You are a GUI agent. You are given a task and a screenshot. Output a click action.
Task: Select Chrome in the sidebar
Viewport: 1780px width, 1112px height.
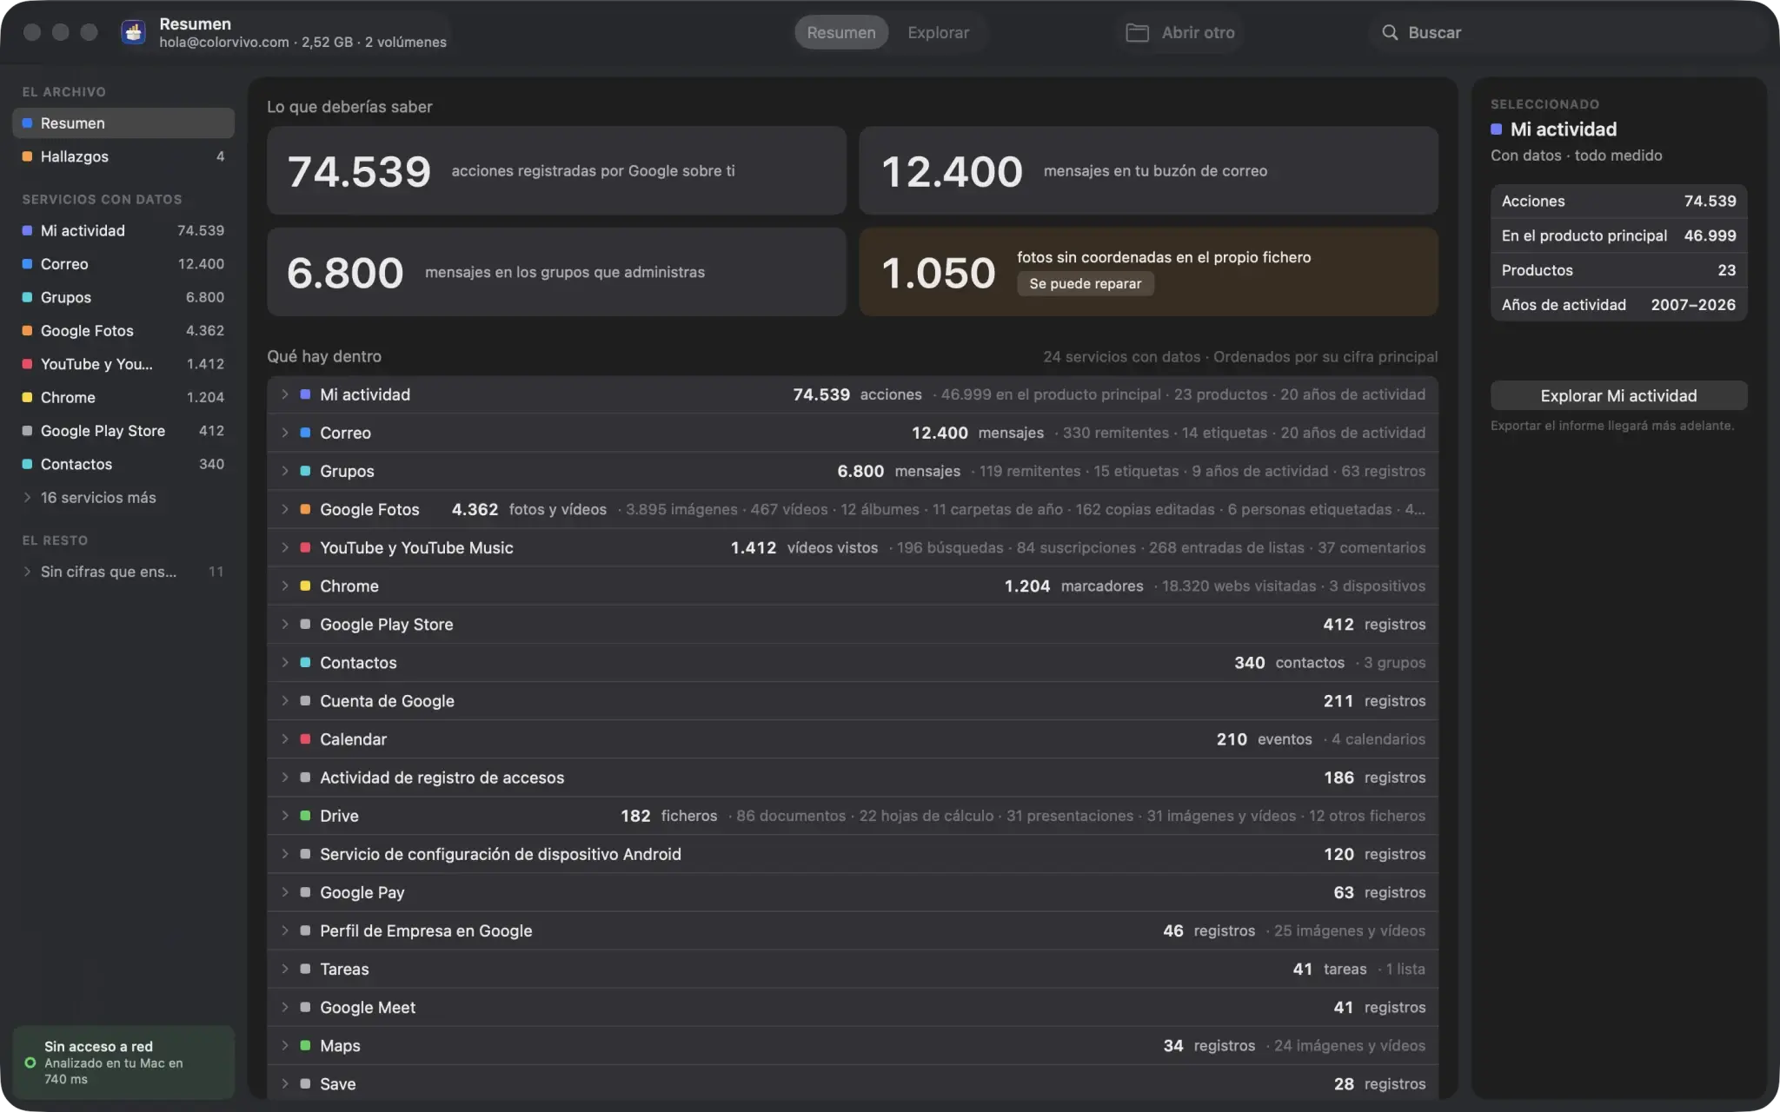(123, 397)
